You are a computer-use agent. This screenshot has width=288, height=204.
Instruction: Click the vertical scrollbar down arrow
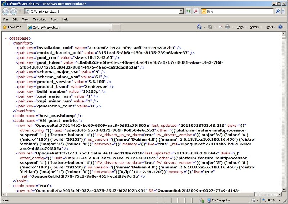coord(284,190)
